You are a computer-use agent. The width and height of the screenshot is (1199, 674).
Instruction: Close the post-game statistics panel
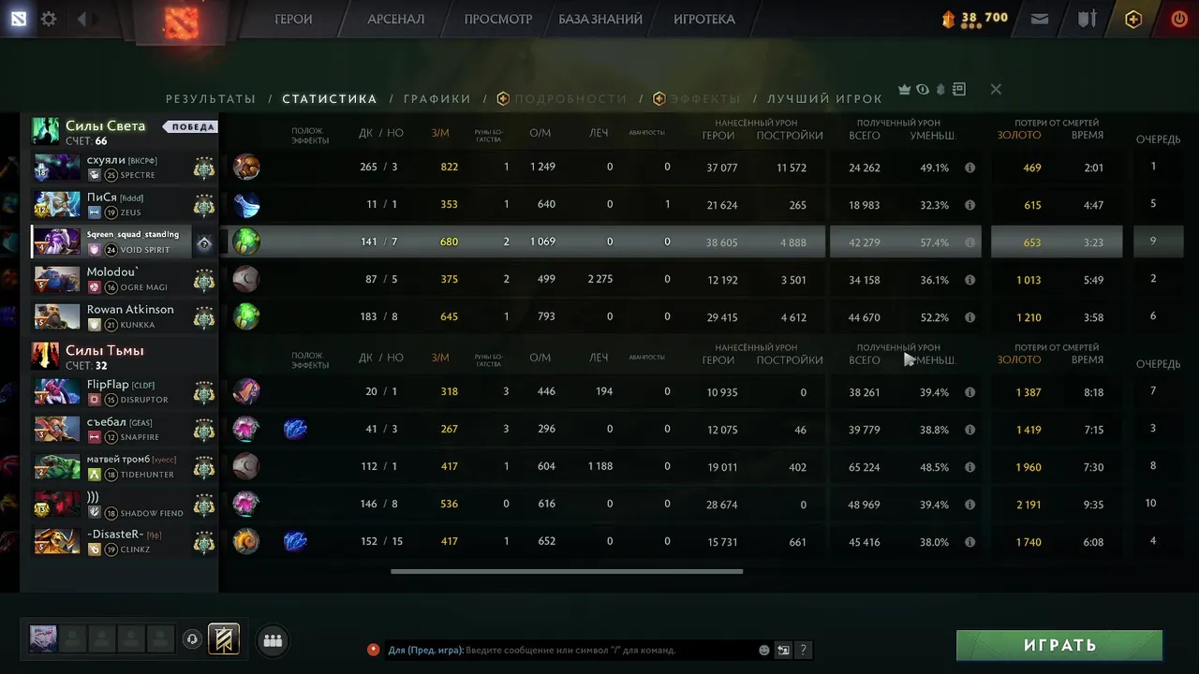tap(996, 89)
